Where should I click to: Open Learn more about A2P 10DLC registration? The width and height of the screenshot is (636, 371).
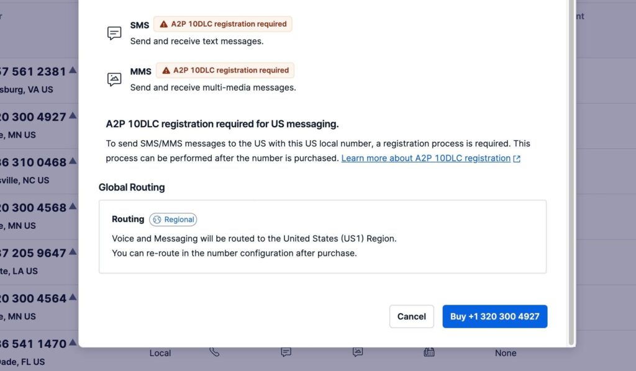tap(425, 158)
